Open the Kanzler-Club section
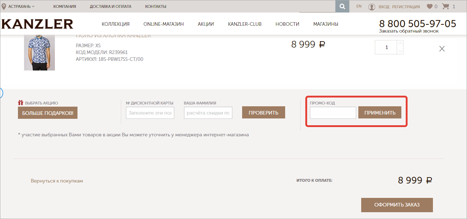 click(245, 24)
